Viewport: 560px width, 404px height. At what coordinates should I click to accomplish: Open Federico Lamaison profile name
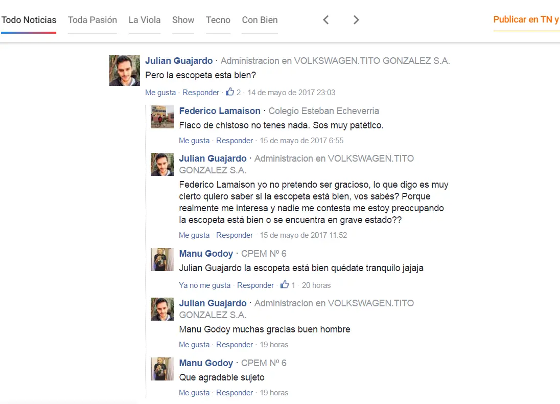[x=220, y=111]
